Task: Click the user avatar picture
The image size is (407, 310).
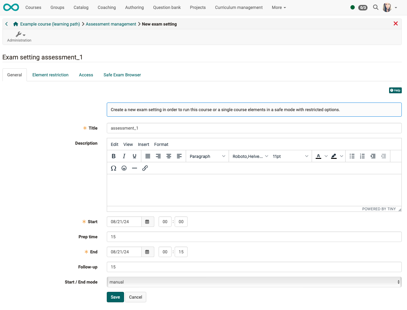Action: (387, 7)
